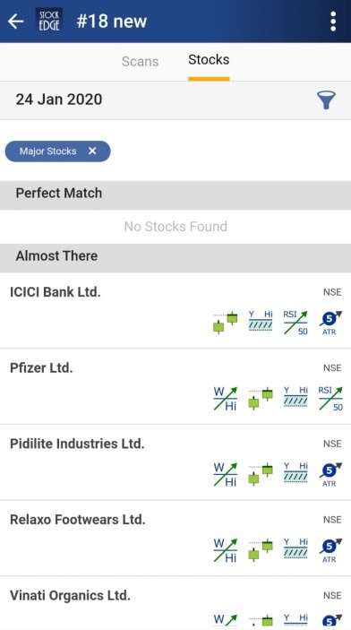Open Vinati Organics Ltd. stock entry
This screenshot has width=351, height=630.
(x=175, y=603)
